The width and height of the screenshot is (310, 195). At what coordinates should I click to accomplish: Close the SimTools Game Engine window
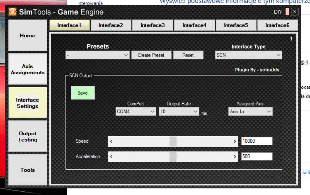(x=294, y=12)
